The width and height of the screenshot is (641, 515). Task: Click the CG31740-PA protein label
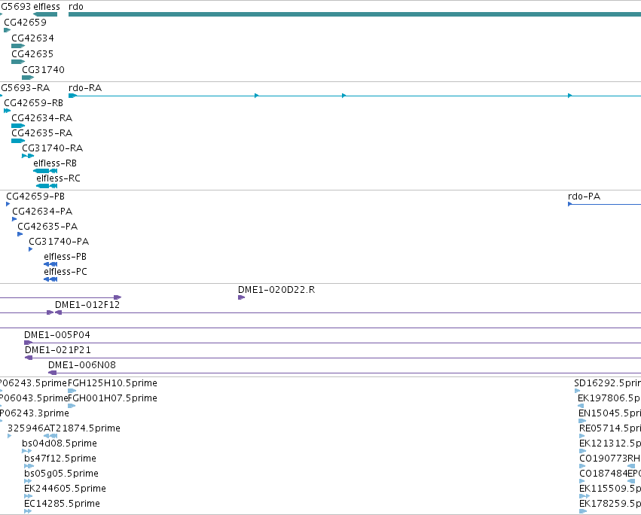pyautogui.click(x=59, y=242)
